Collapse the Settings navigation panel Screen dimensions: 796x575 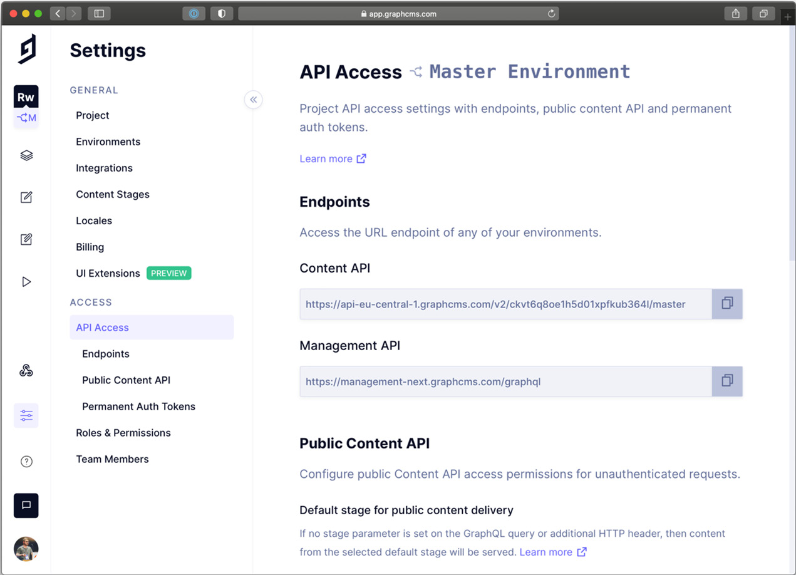pos(253,100)
